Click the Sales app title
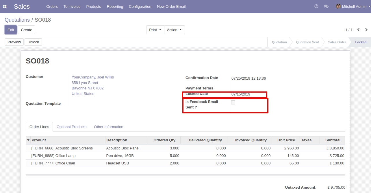Viewport: 371px width, 193px height. pyautogui.click(x=22, y=6)
